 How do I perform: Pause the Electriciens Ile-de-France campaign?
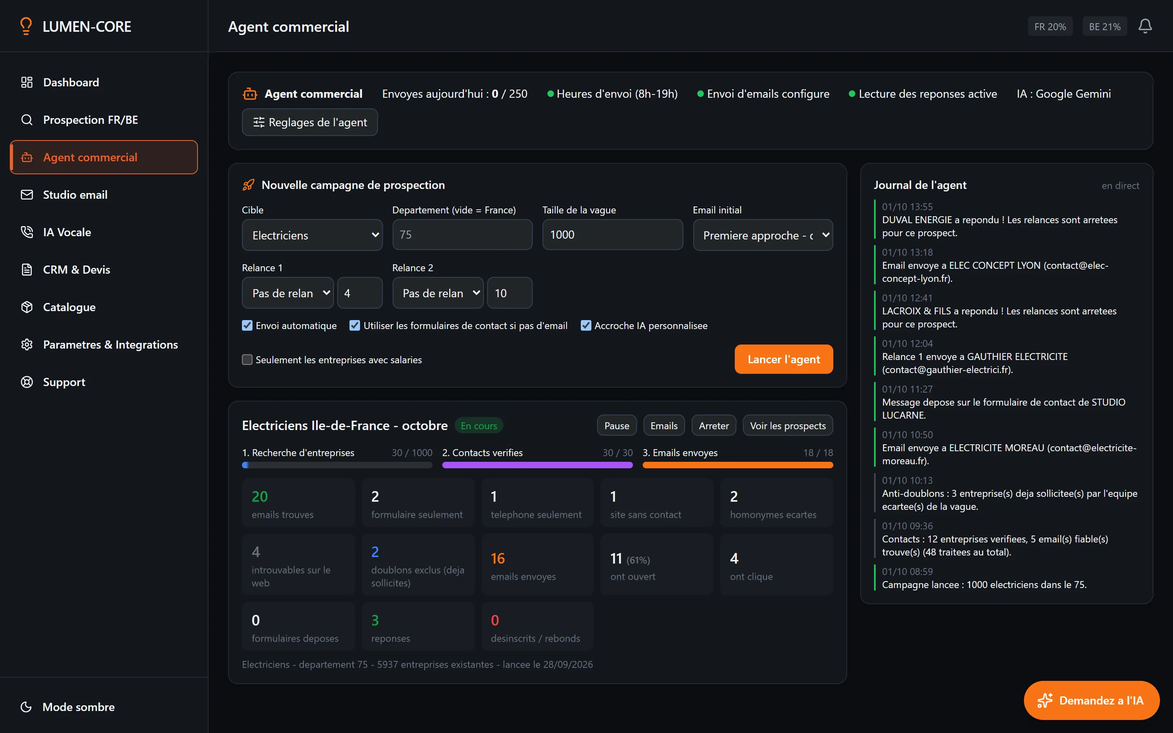[x=617, y=426]
